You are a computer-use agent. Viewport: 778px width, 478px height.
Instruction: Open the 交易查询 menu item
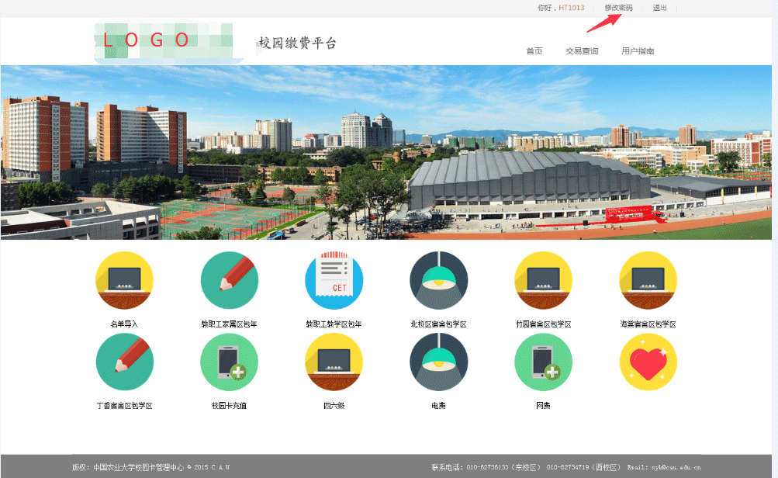coord(582,51)
